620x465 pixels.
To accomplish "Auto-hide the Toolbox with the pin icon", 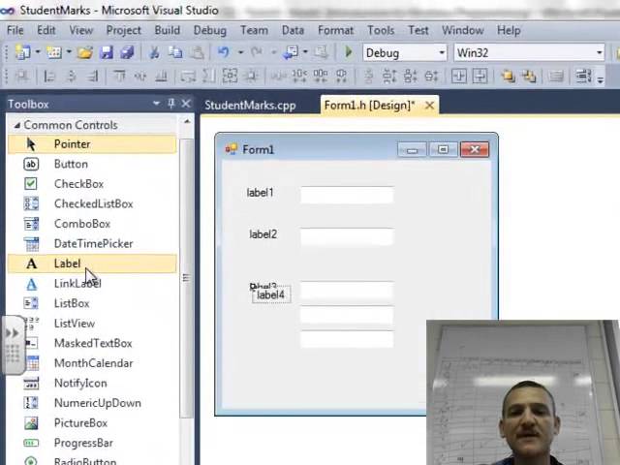I will (171, 104).
